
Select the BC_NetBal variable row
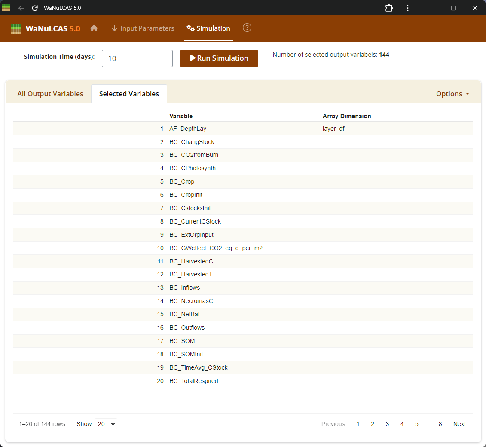click(x=184, y=314)
